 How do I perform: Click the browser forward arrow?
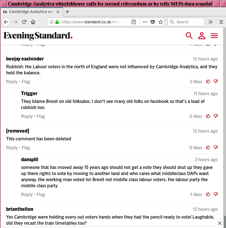[x=15, y=22]
